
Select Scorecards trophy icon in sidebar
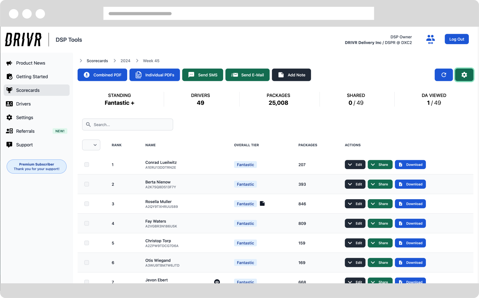pos(9,90)
